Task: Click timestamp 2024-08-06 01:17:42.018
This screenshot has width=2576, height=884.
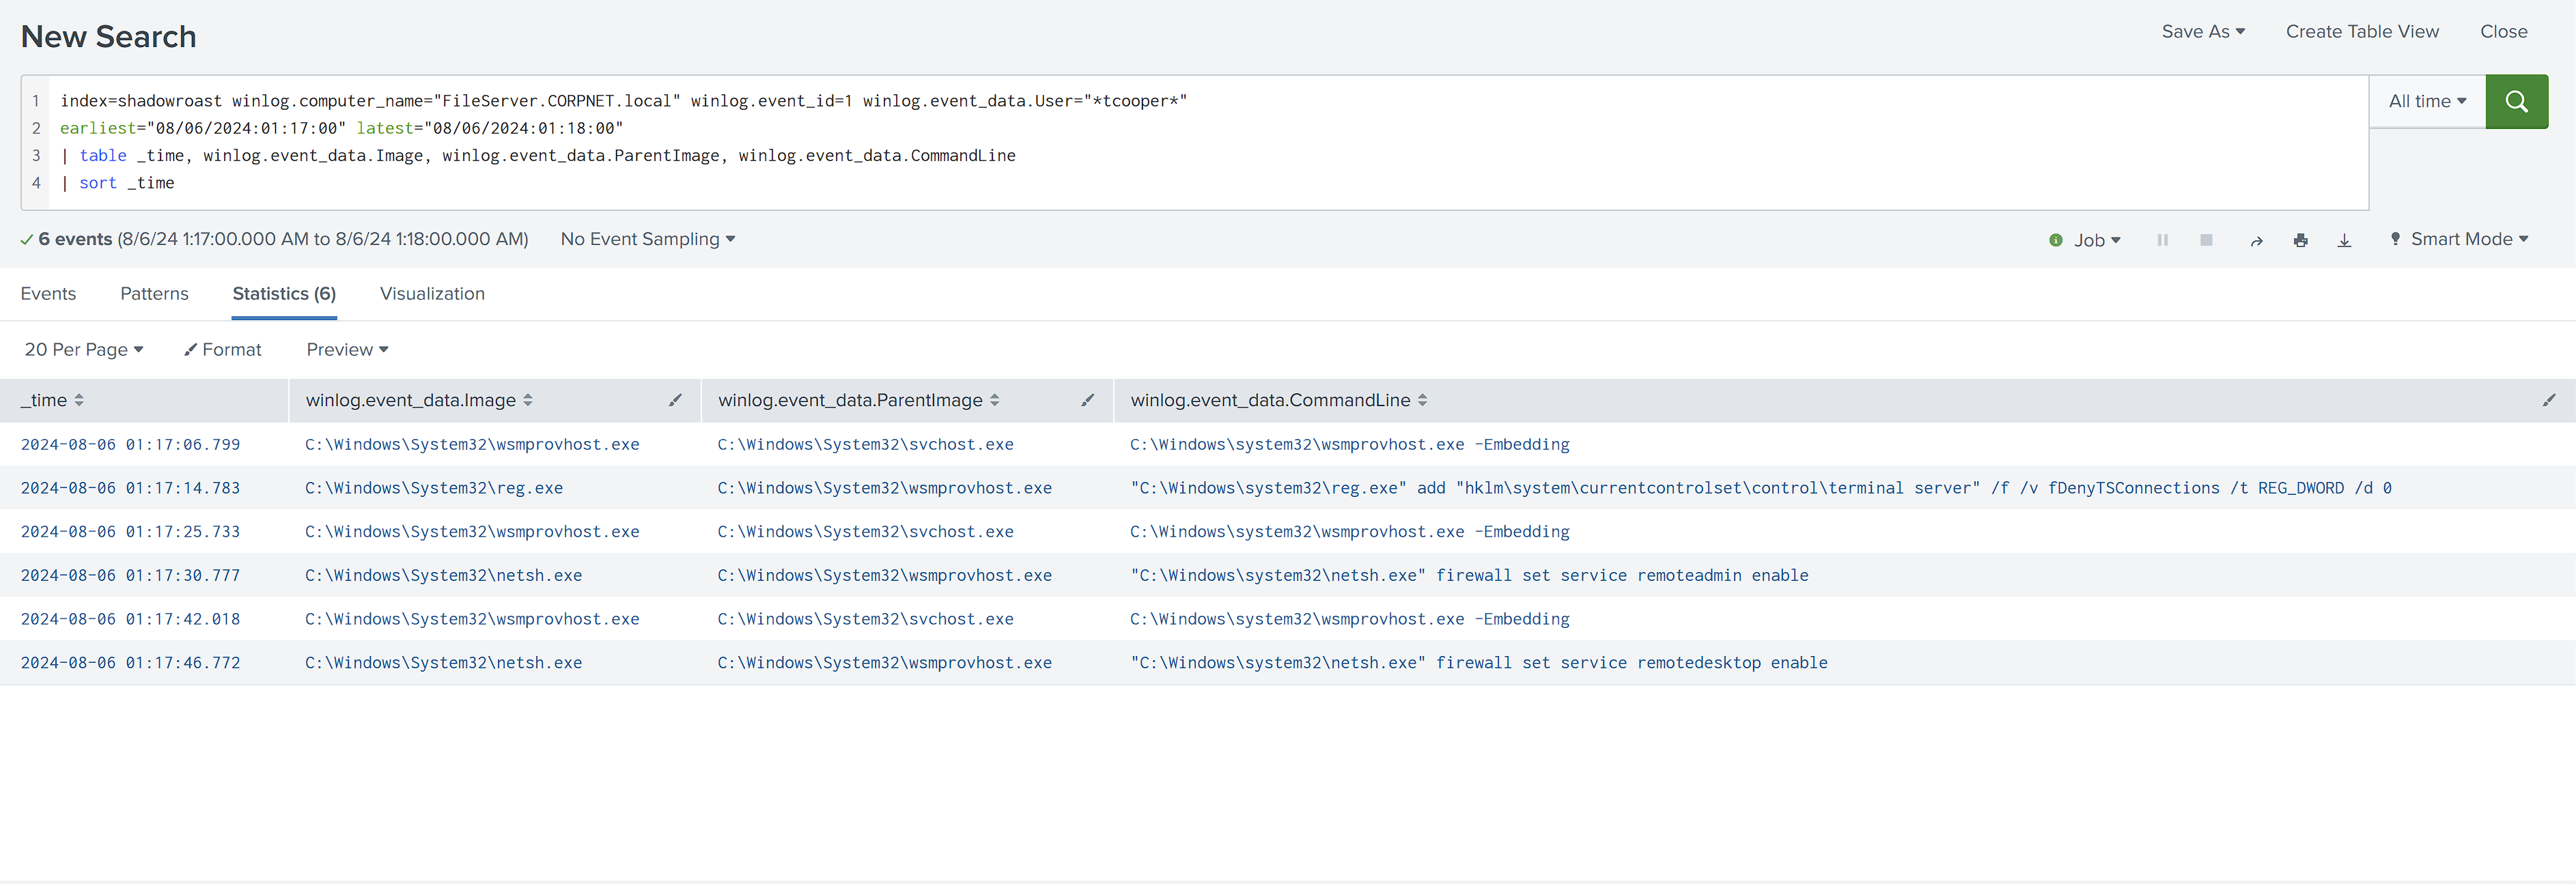Action: pyautogui.click(x=130, y=619)
